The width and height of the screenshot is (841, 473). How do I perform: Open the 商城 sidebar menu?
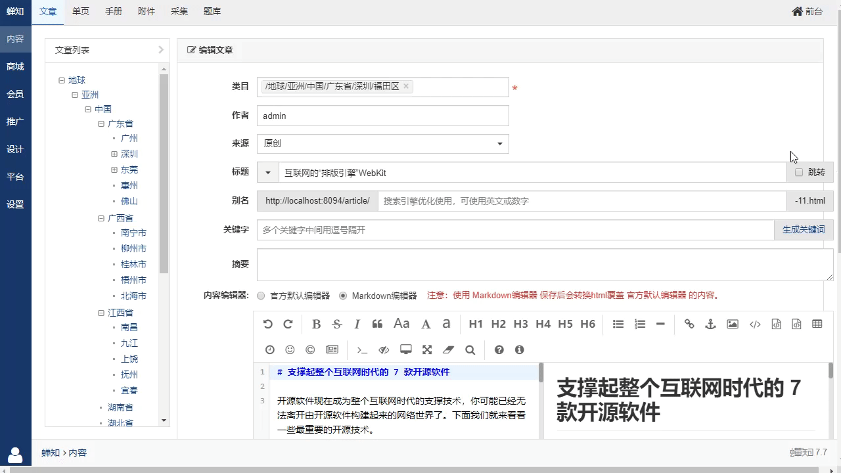tap(15, 66)
